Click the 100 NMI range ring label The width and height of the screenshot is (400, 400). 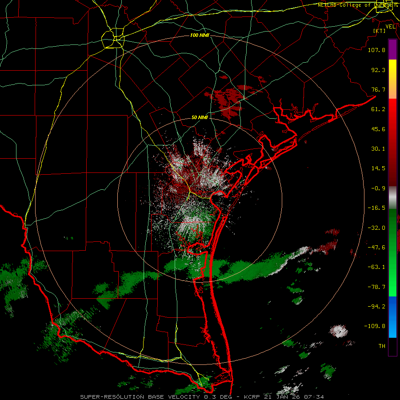pyautogui.click(x=200, y=35)
